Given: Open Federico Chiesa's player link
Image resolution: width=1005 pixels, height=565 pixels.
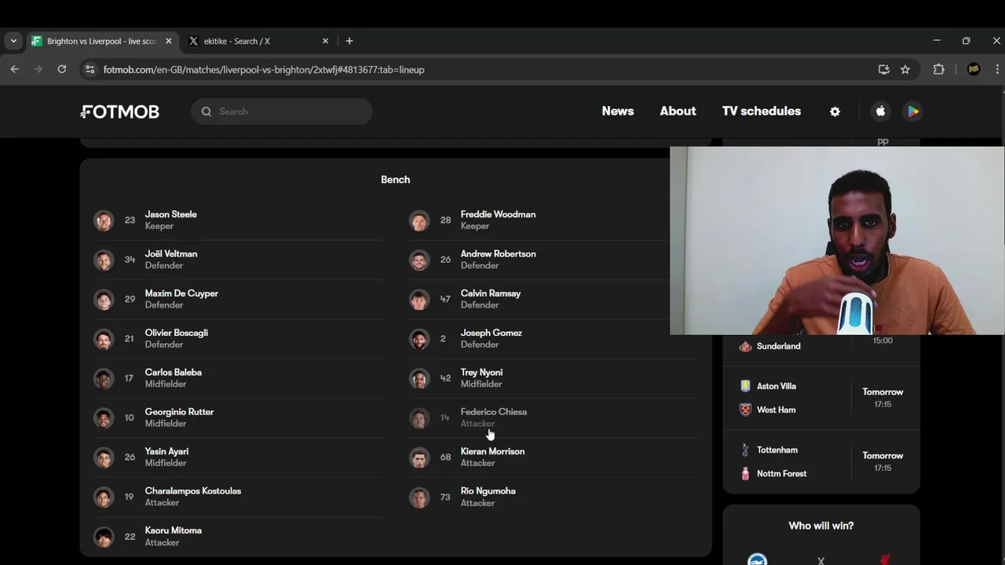Looking at the screenshot, I should pyautogui.click(x=493, y=412).
